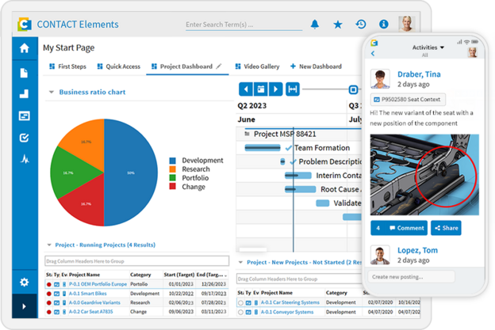Screen dimensions: 495x330
Task: Select Portfolio green legend swatch
Action: pos(172,178)
